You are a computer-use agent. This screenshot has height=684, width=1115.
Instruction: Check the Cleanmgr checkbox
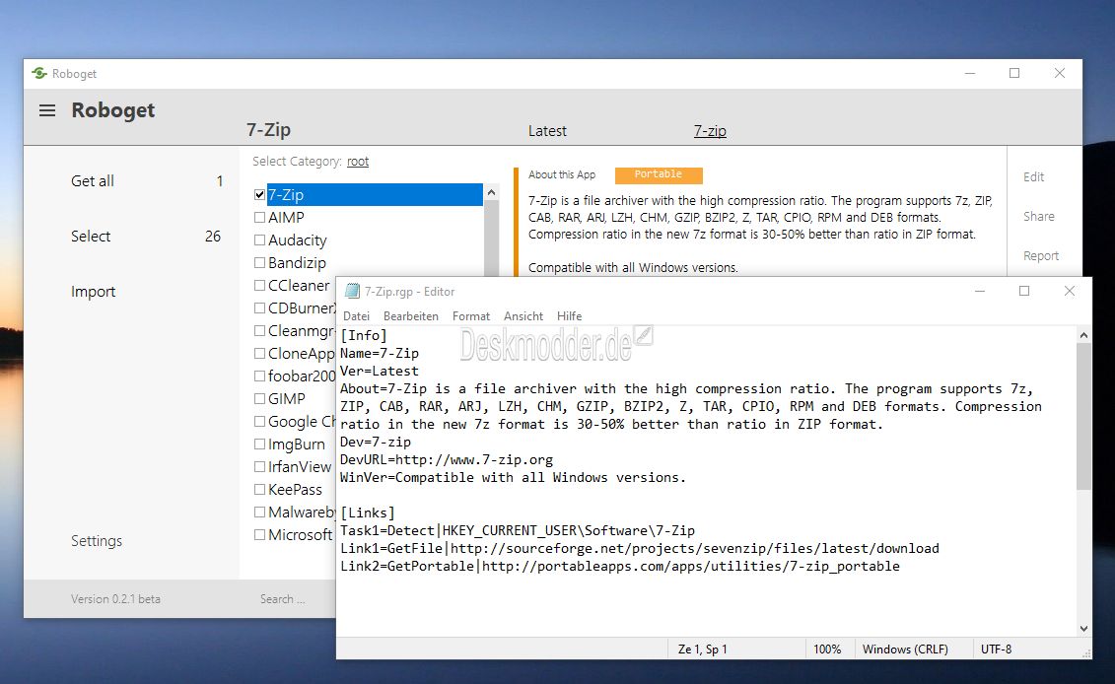coord(259,331)
